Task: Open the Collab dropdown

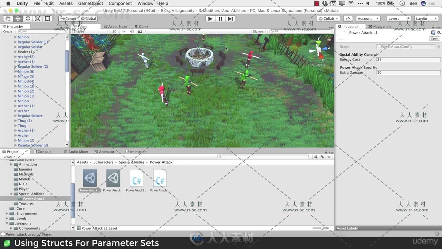Action: pos(328,19)
